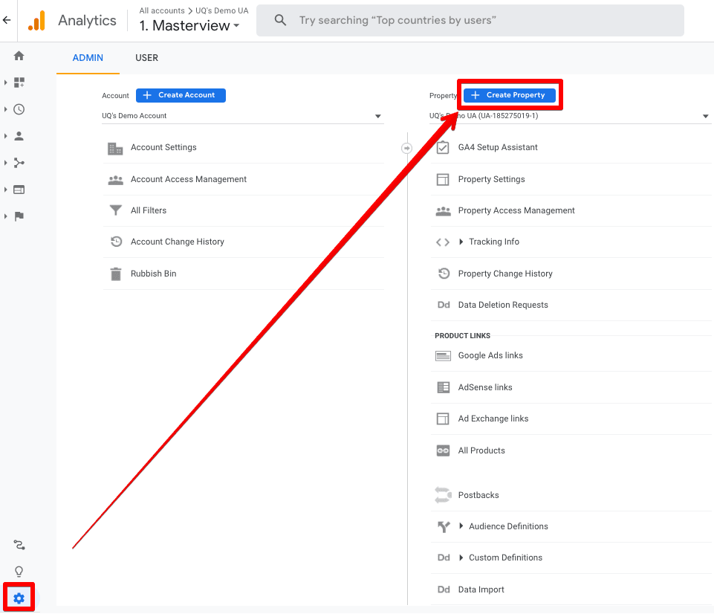Click the Create Account button
714x614 pixels.
[x=181, y=94]
